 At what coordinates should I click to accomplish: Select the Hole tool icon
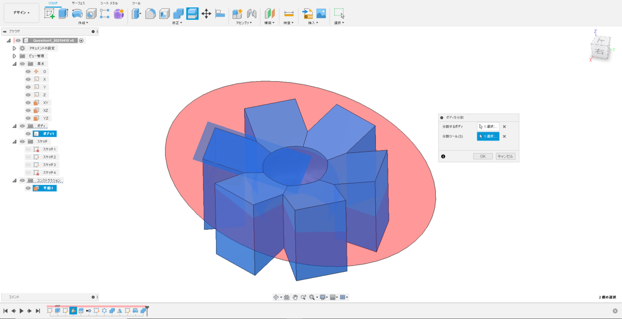click(x=91, y=14)
